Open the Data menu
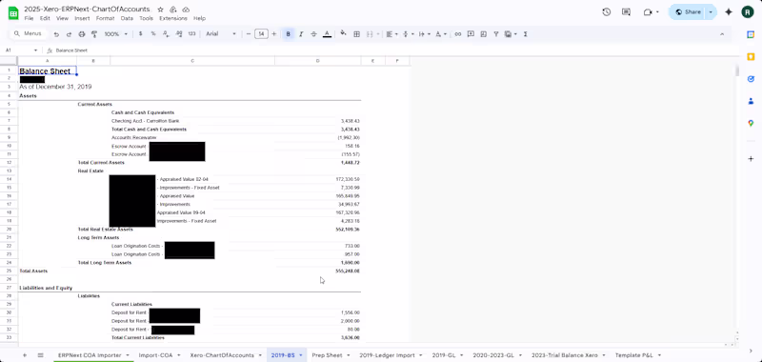Viewport: 762px width, 362px height. coord(127,18)
